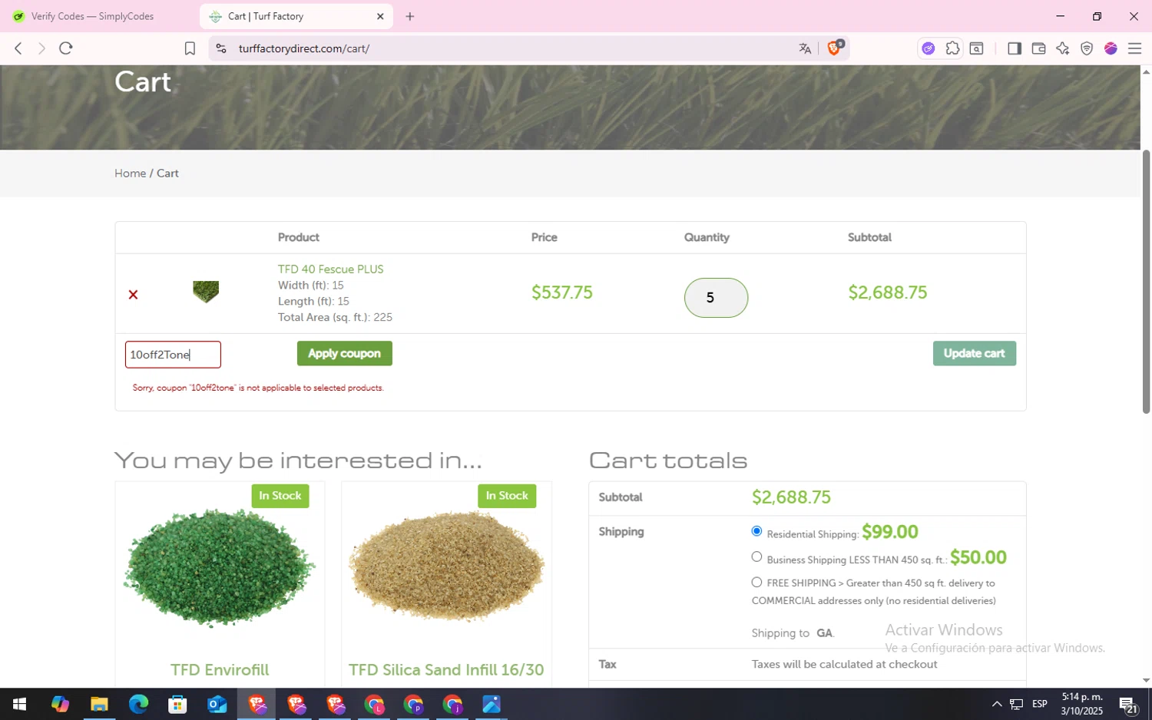The image size is (1152, 720).
Task: Launch Microsoft Edge from the taskbar
Action: (x=138, y=704)
